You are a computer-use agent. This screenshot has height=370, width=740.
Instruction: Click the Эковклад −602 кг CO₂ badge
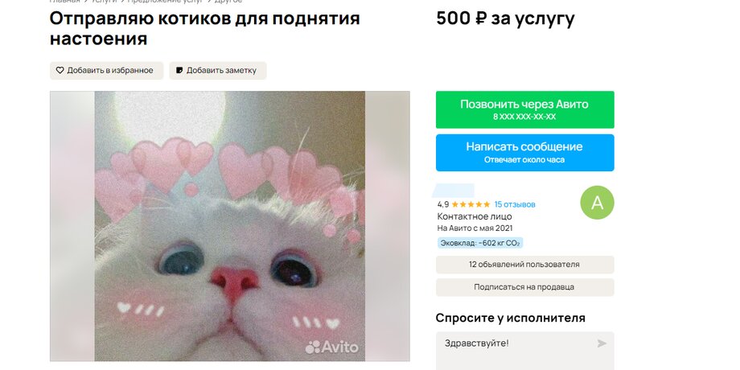pos(480,243)
